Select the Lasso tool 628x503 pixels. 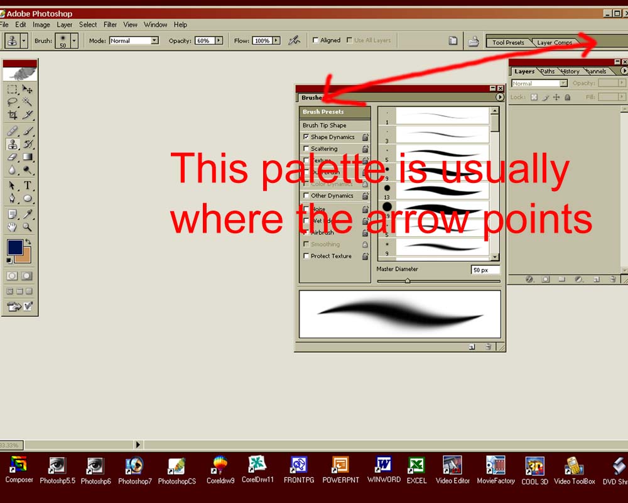[x=13, y=102]
